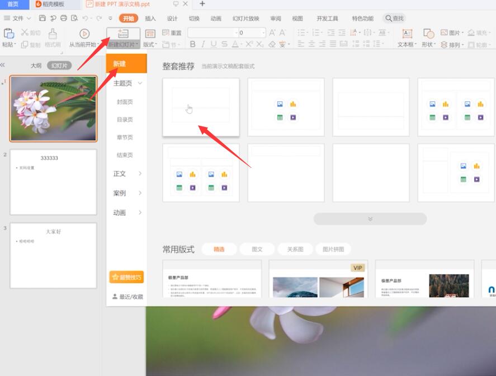Expand more layouts with down chevron bar
This screenshot has height=376, width=496.
(x=370, y=219)
